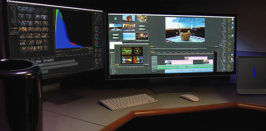Click the black audio meter beside the timeline
This screenshot has width=266, height=131.
215,62
